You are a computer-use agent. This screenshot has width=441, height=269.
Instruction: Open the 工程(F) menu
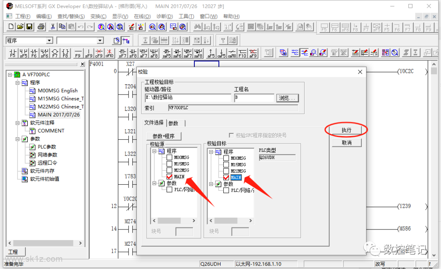[23, 16]
